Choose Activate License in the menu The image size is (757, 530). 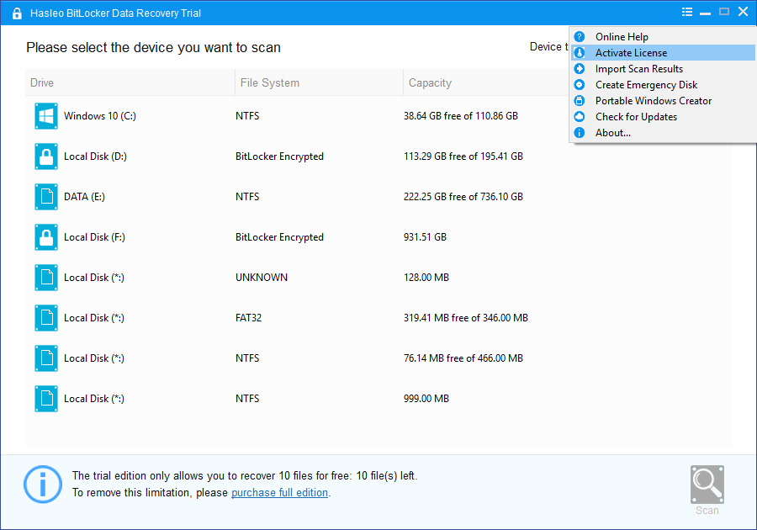664,53
